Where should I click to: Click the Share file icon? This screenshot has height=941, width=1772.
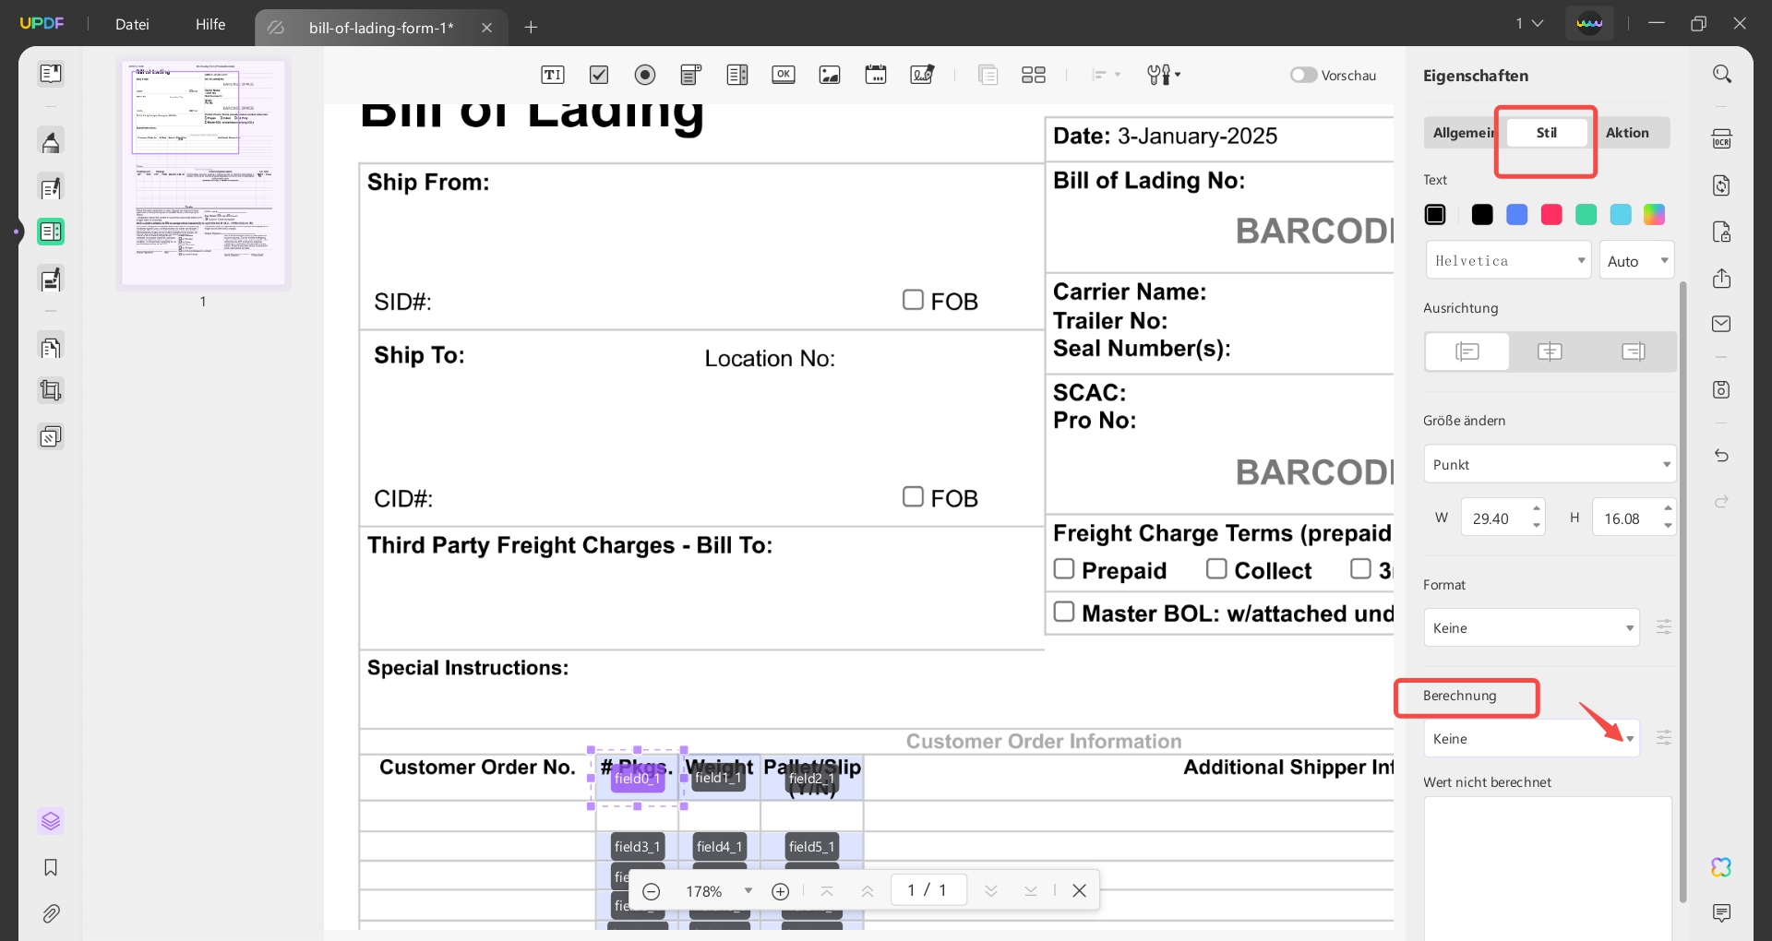tap(1722, 279)
